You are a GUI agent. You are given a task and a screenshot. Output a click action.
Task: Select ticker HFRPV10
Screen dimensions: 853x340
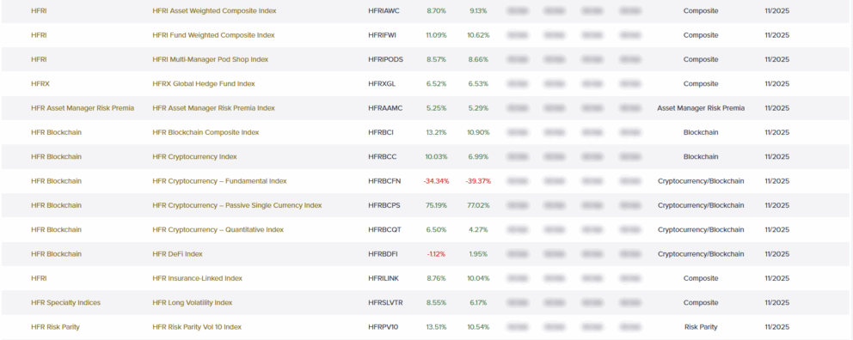(x=384, y=327)
